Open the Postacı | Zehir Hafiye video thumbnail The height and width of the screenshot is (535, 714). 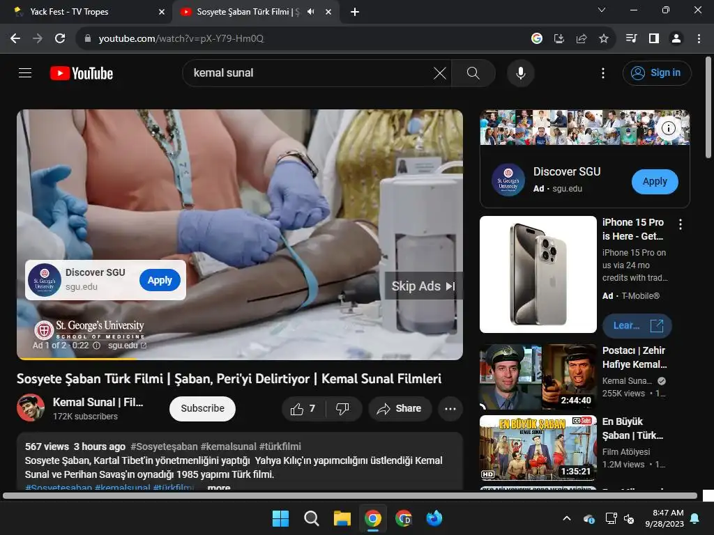[x=538, y=377]
